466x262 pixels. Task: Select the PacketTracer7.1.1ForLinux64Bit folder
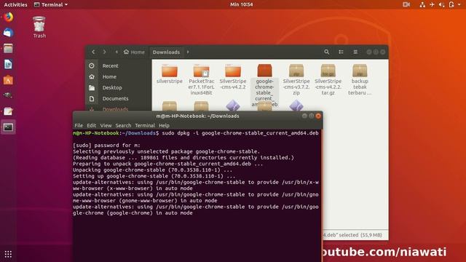(x=201, y=79)
